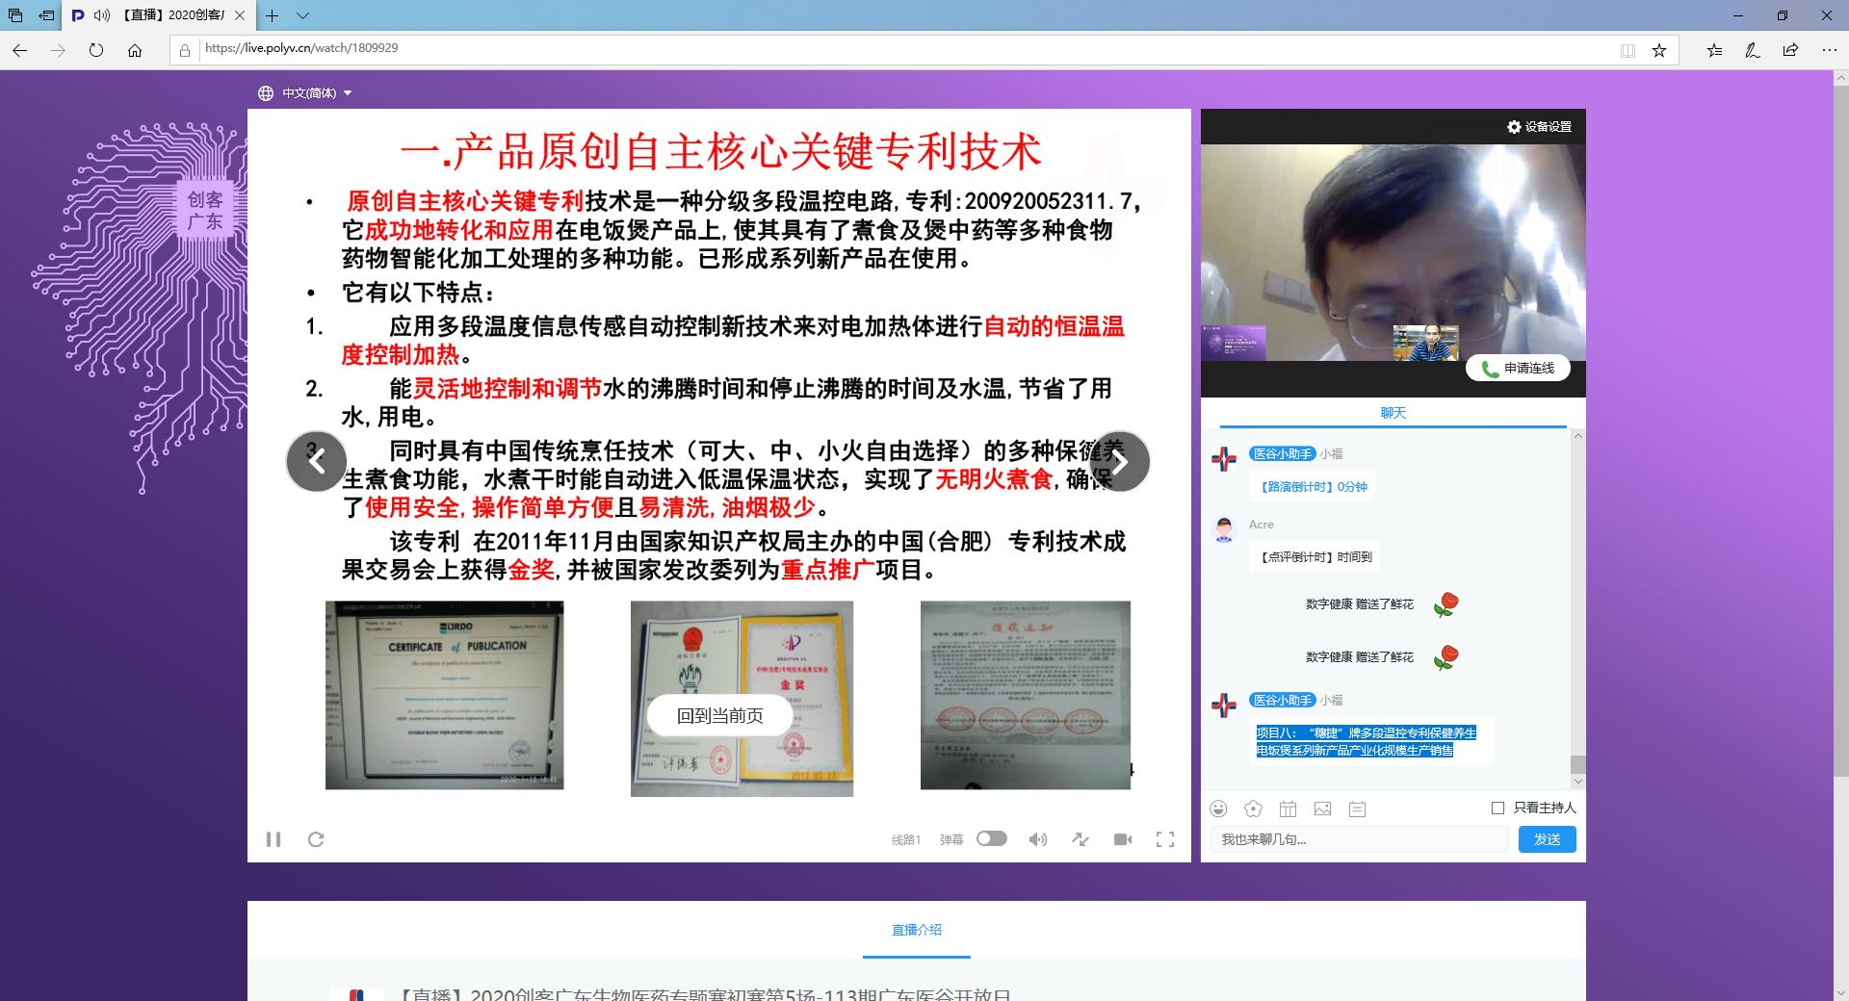This screenshot has height=1001, width=1849.
Task: Pause the live stream playback
Action: tap(273, 839)
